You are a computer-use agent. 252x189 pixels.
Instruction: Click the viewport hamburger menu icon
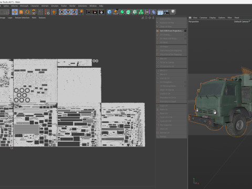tap(190, 18)
